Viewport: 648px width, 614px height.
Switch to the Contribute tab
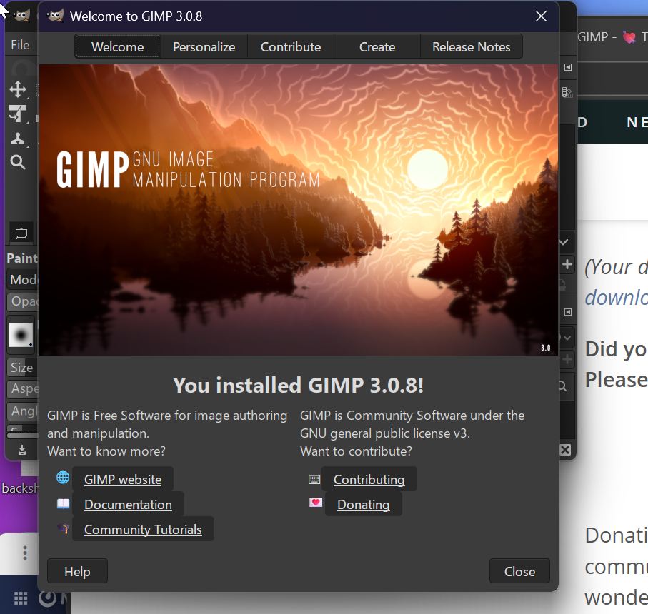291,46
